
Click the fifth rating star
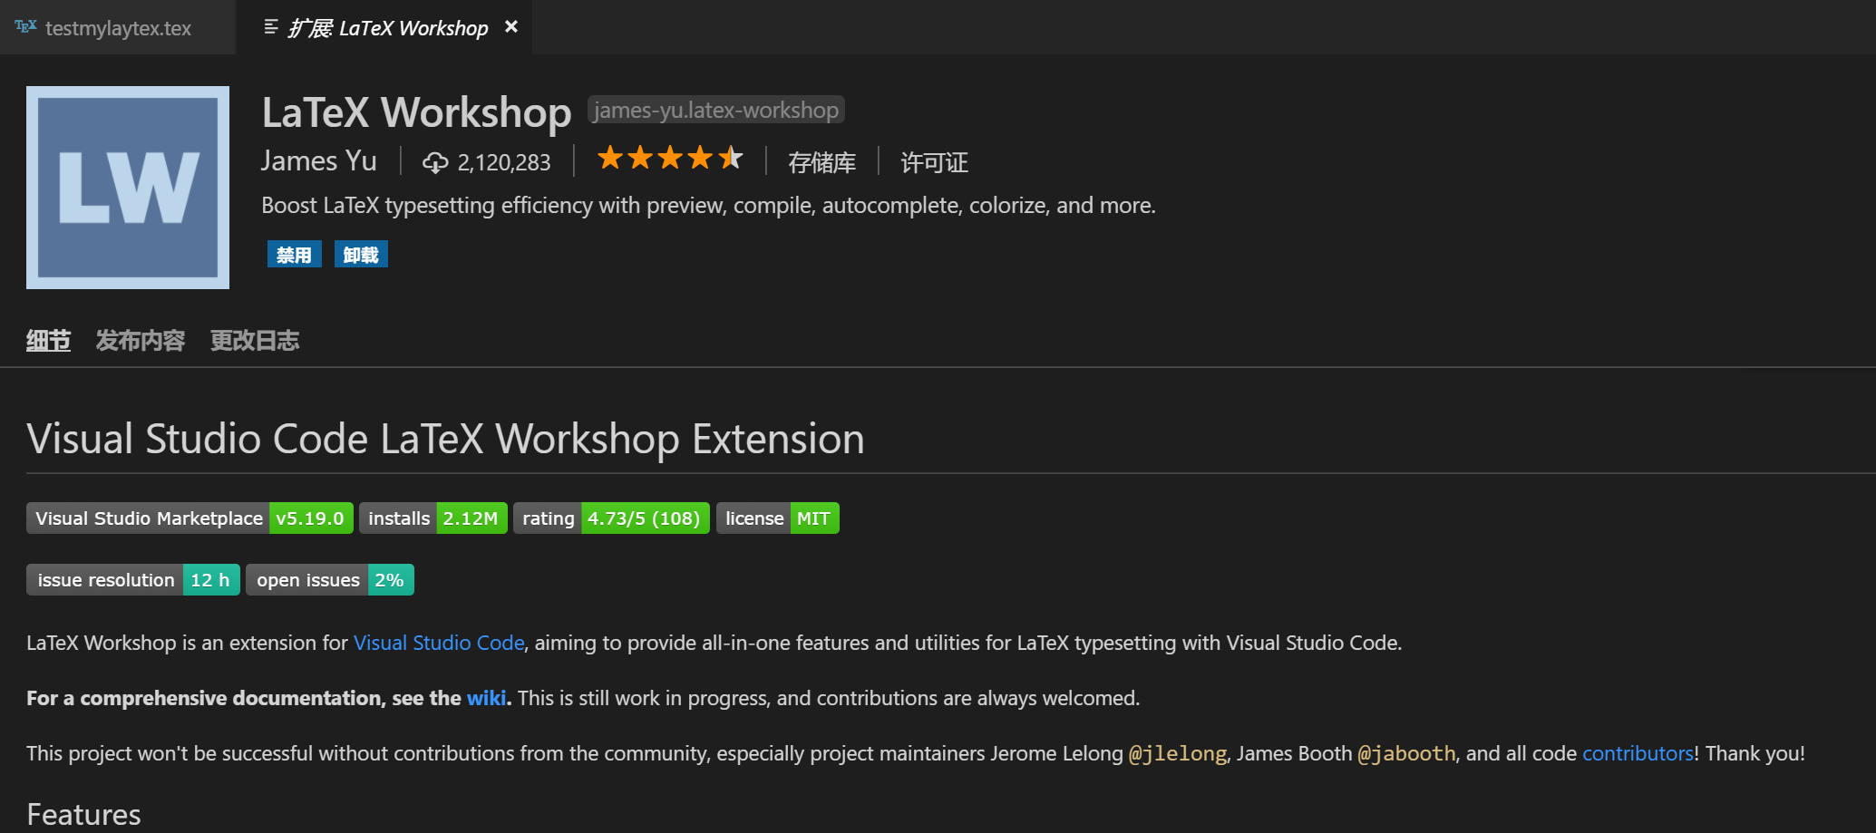pyautogui.click(x=731, y=158)
